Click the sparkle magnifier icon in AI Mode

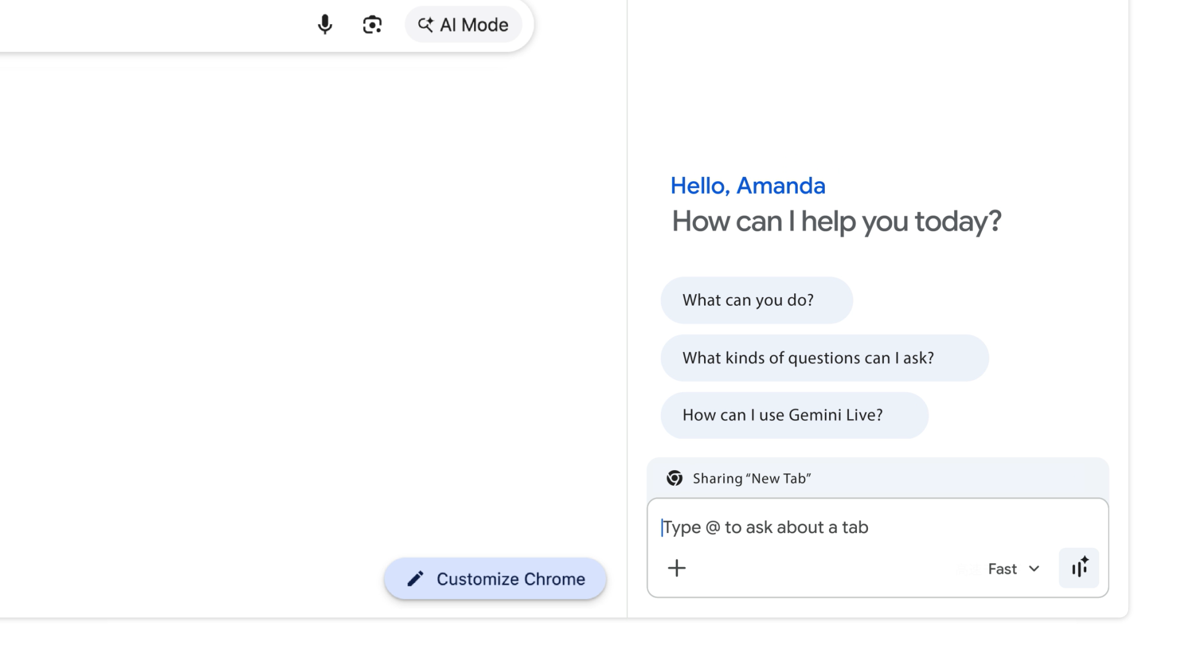point(425,25)
